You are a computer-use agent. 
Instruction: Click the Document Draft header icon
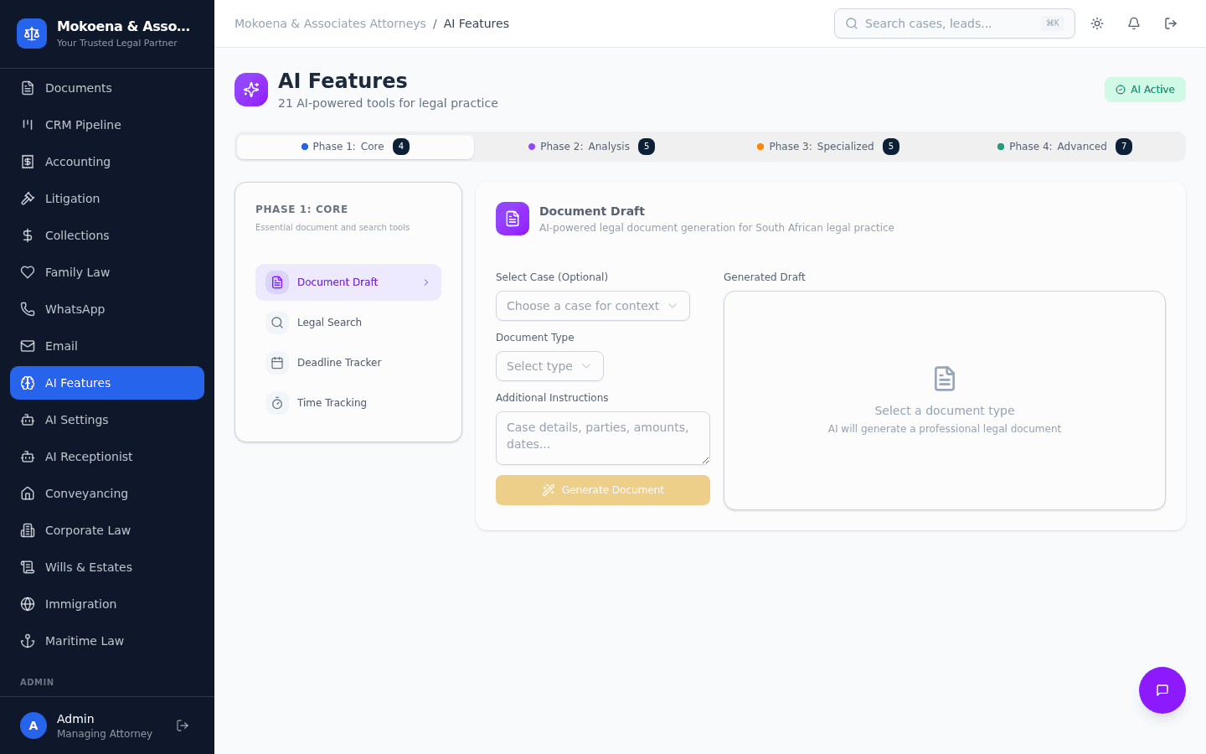pos(513,219)
